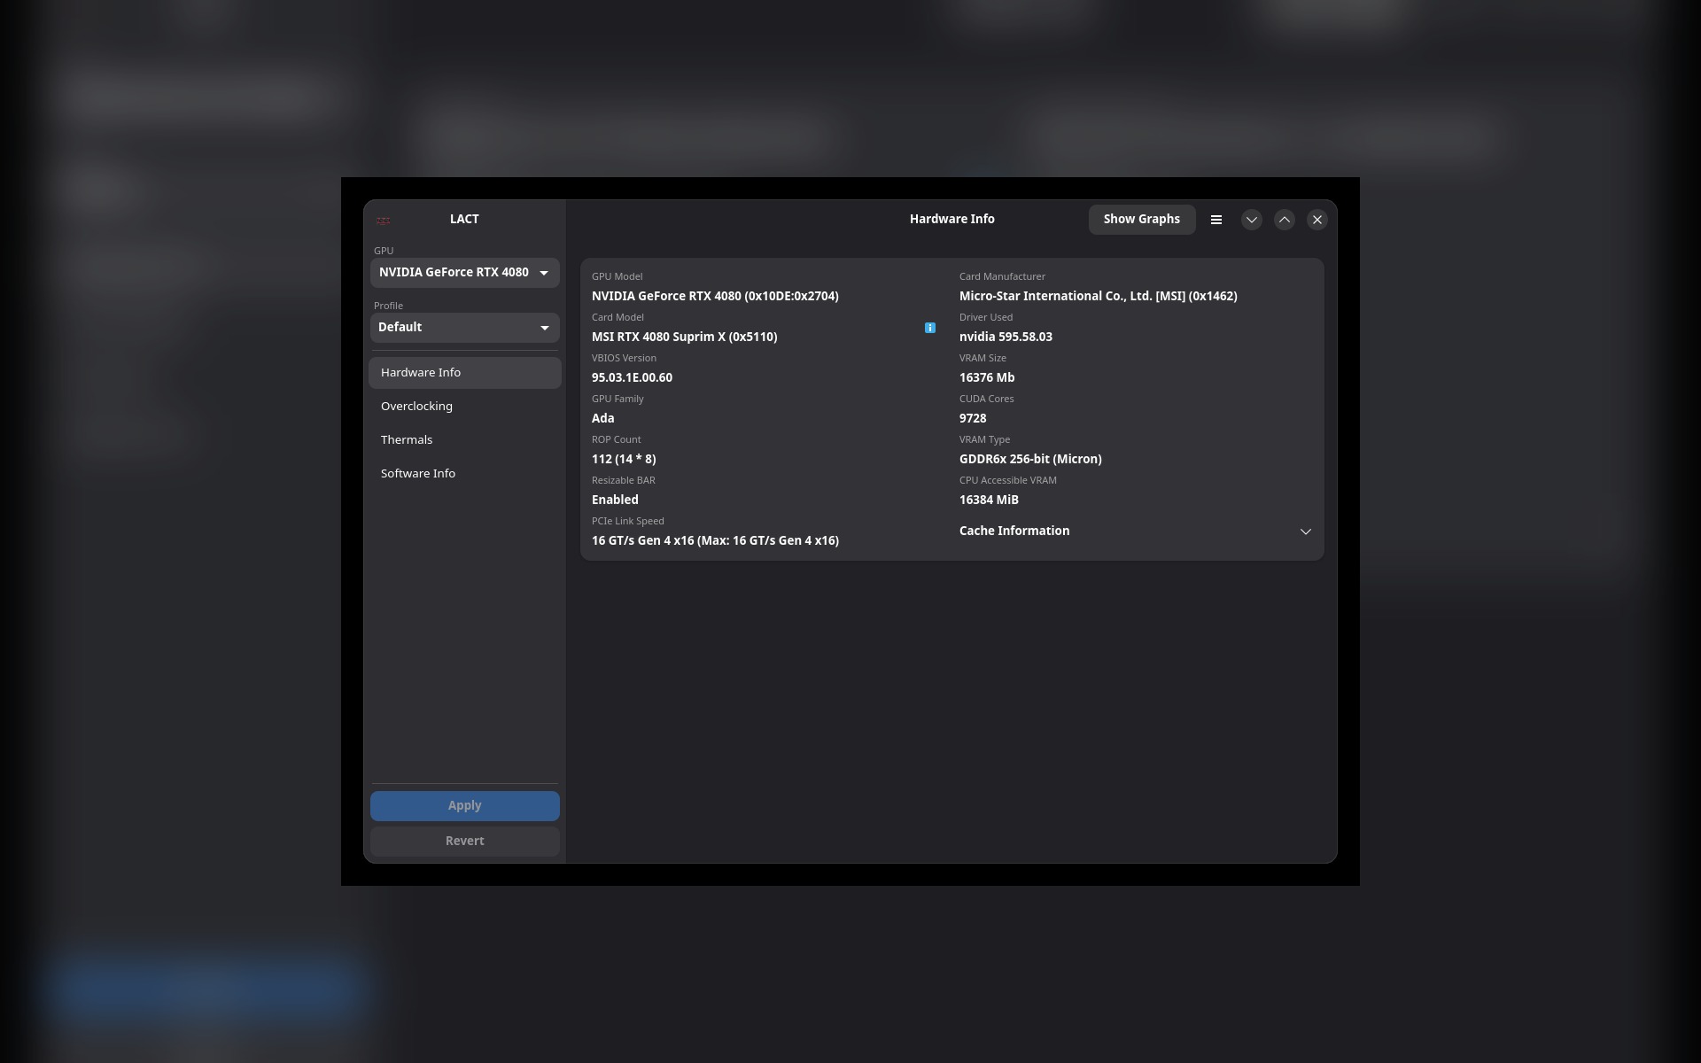Open the hamburger menu in LACT header
1701x1063 pixels.
[1216, 220]
